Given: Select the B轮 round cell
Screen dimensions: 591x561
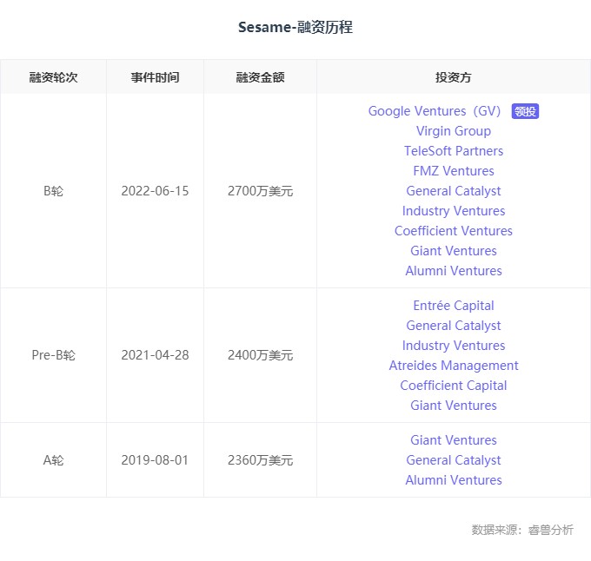Looking at the screenshot, I should point(53,191).
